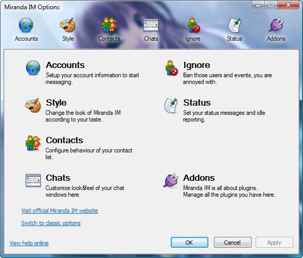Switch to classic options link
The image size is (303, 258).
pyautogui.click(x=51, y=223)
